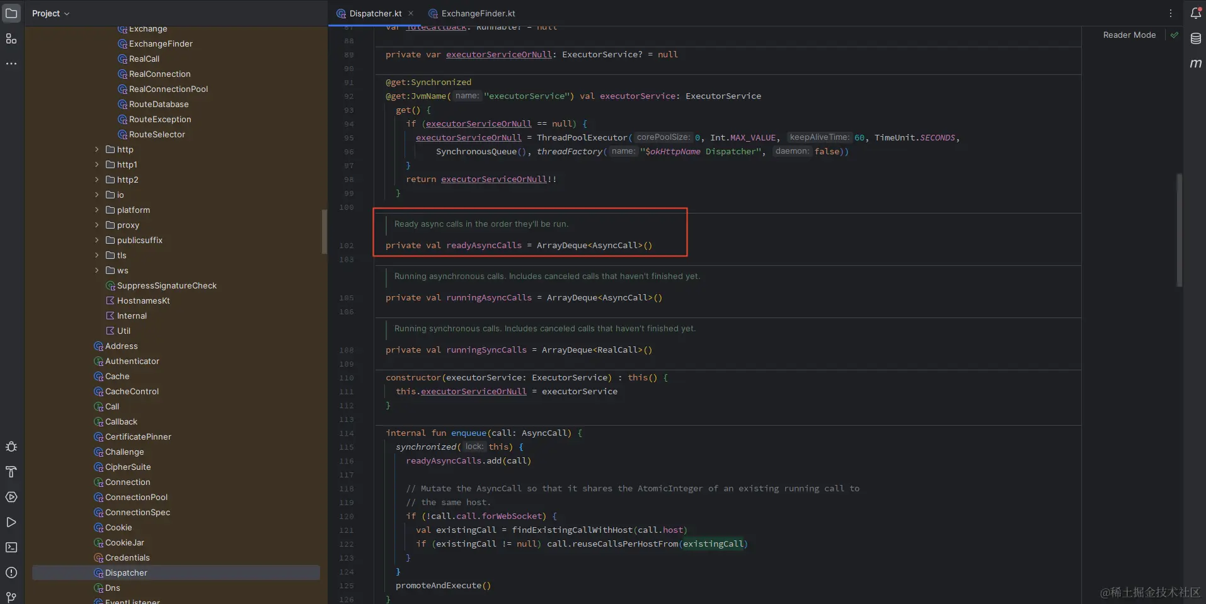Open the Problems tool window icon

pos(11,573)
